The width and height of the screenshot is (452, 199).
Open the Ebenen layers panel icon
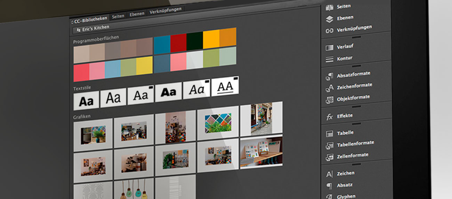pos(330,19)
